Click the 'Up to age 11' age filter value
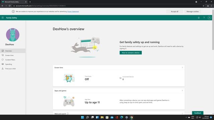This screenshot has width=214, height=120. (x=92, y=102)
